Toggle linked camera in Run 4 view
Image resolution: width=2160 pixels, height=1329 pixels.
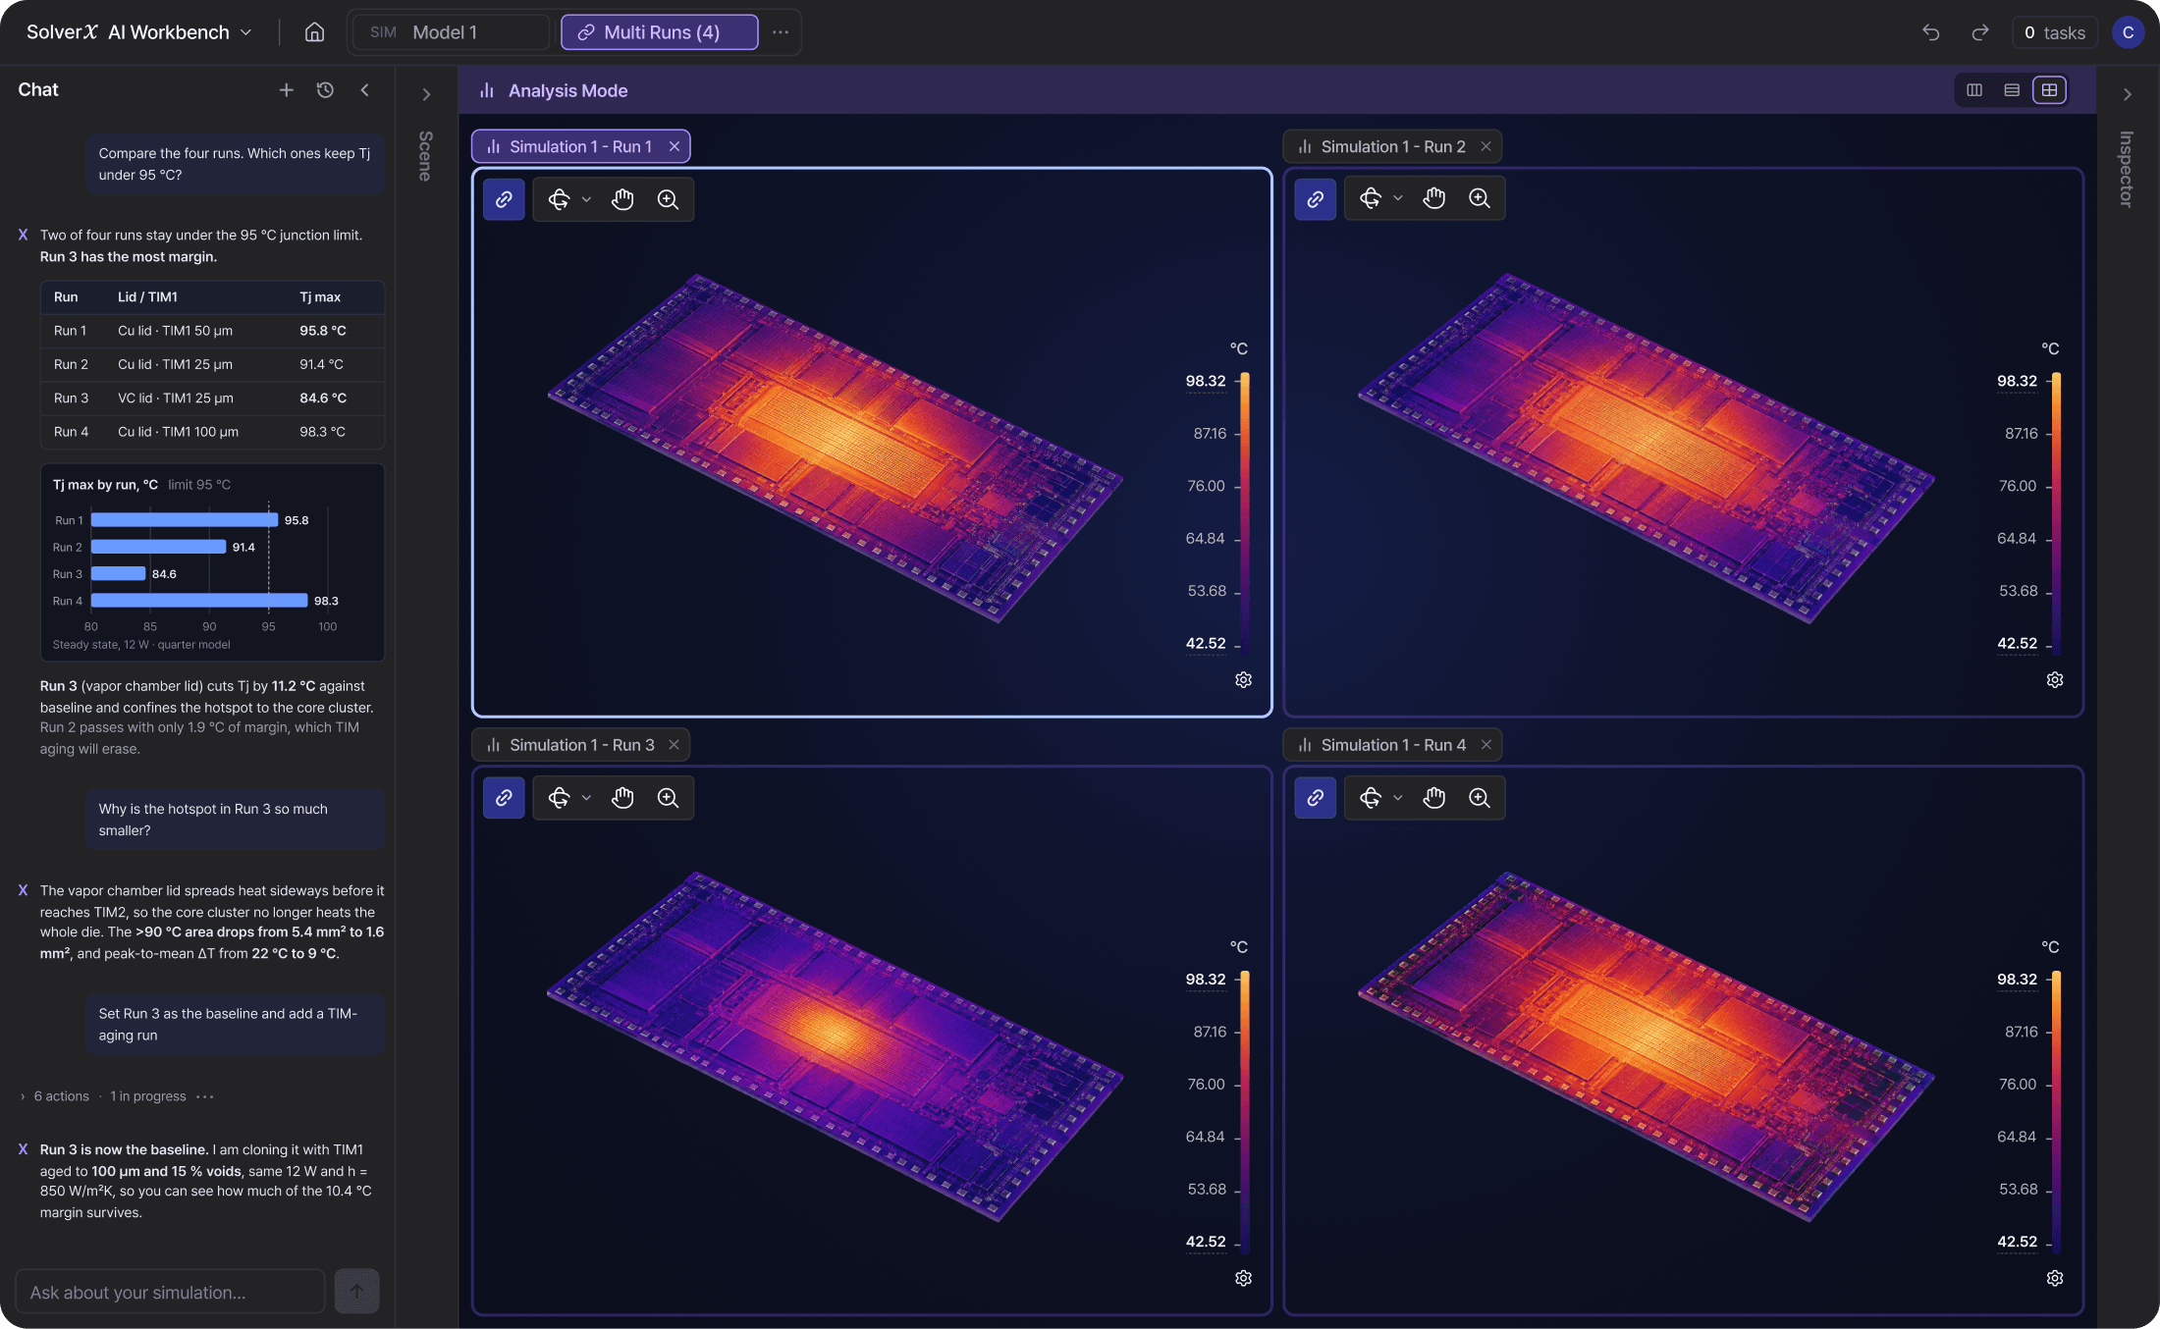[1316, 798]
